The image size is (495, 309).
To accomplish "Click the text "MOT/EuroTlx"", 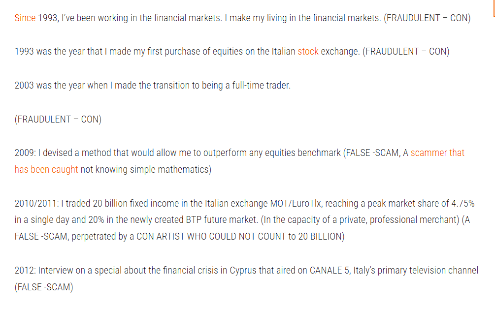I will click(296, 203).
